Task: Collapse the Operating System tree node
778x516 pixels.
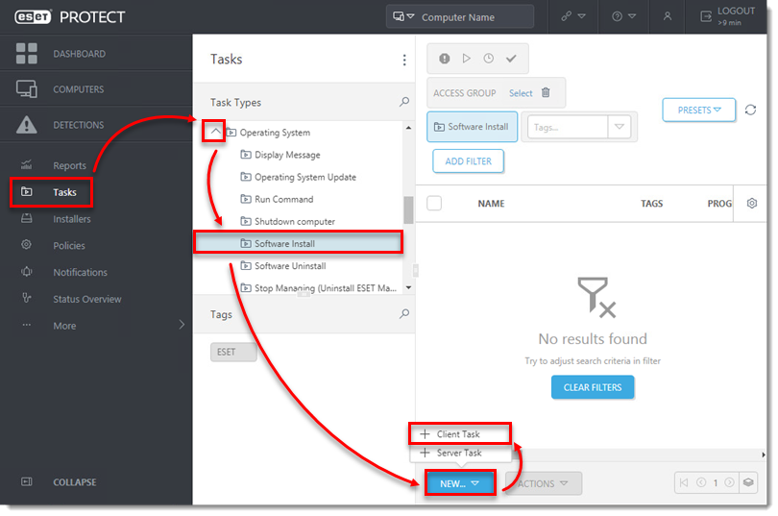Action: tap(215, 132)
